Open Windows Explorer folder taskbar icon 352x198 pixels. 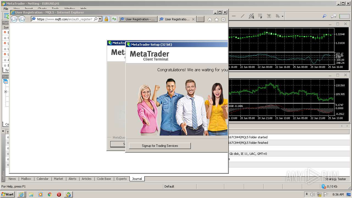point(31,194)
